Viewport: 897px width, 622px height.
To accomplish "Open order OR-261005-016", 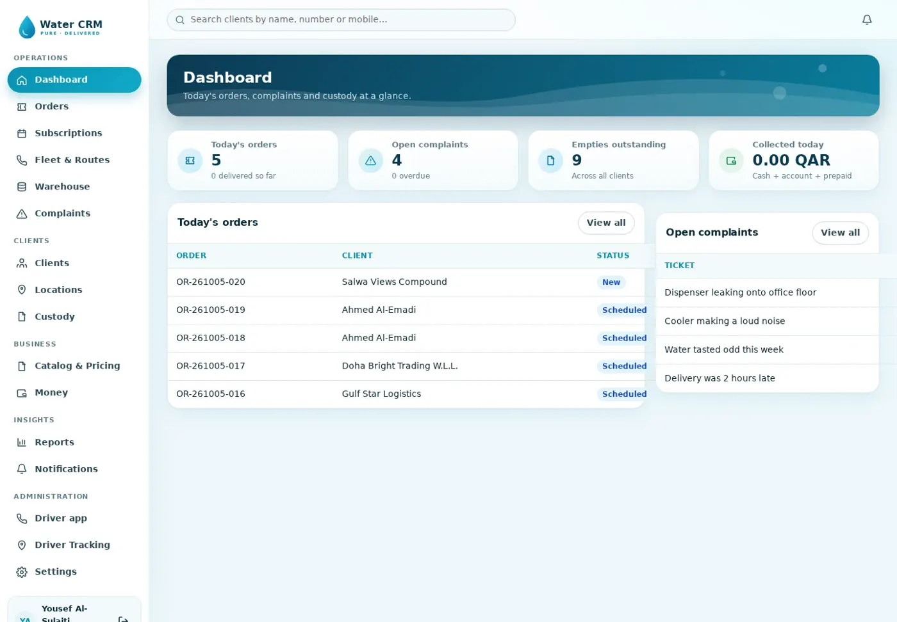I will click(211, 394).
